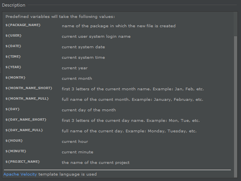The width and height of the screenshot is (241, 181).
Task: Click 'the name of the current project' description
Action: point(96,162)
